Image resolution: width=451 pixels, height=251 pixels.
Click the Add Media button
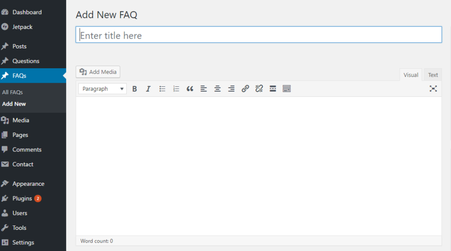pyautogui.click(x=98, y=72)
